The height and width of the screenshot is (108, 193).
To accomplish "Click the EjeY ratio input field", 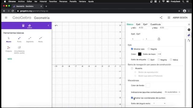I will tap(150, 39).
